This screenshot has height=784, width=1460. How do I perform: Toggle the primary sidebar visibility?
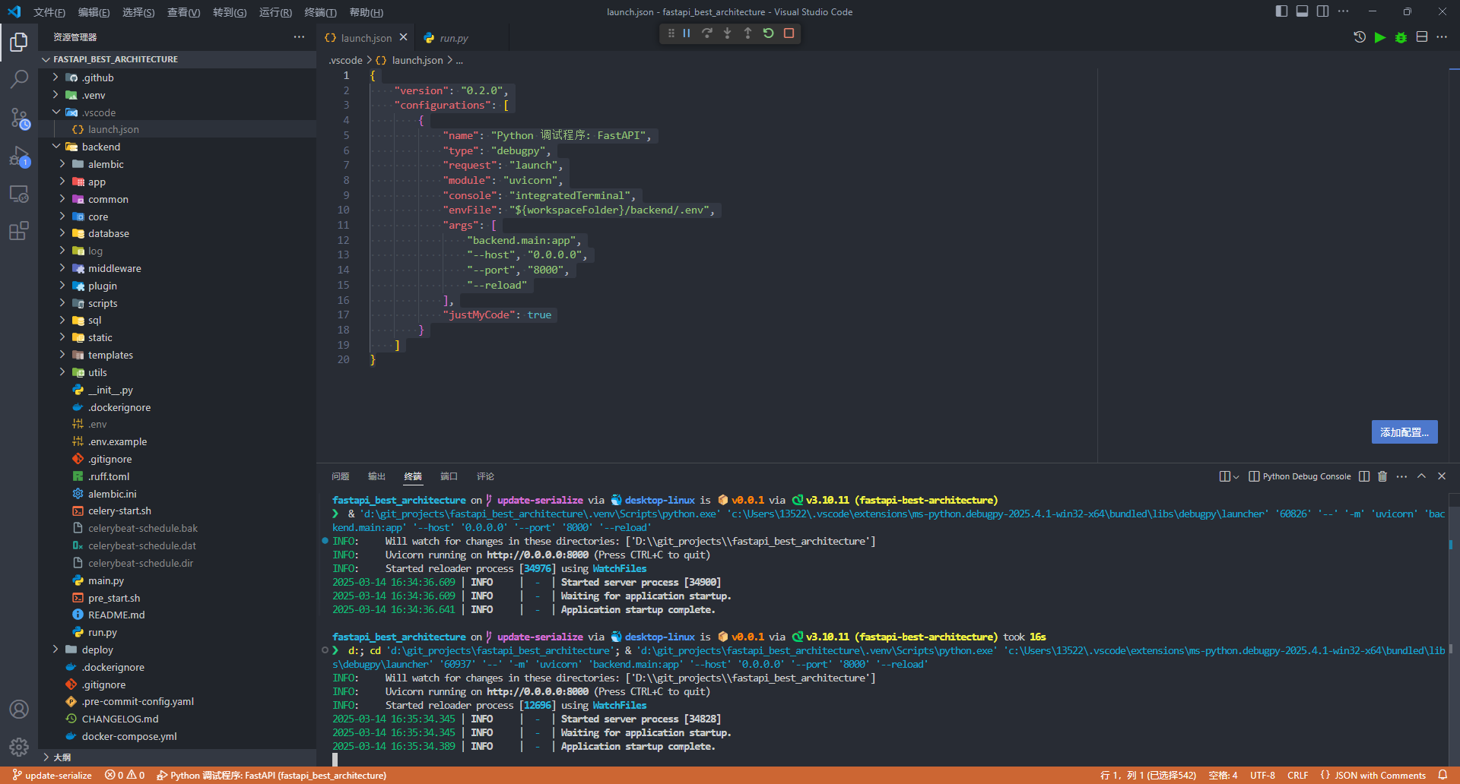pyautogui.click(x=1281, y=11)
